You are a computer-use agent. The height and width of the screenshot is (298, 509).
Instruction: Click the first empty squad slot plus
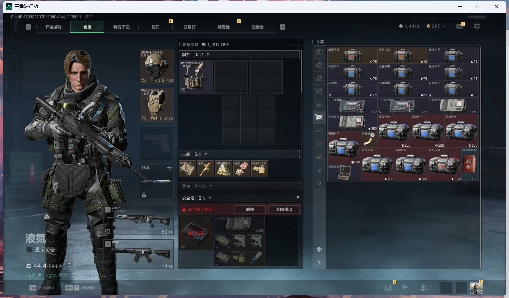click(x=446, y=288)
